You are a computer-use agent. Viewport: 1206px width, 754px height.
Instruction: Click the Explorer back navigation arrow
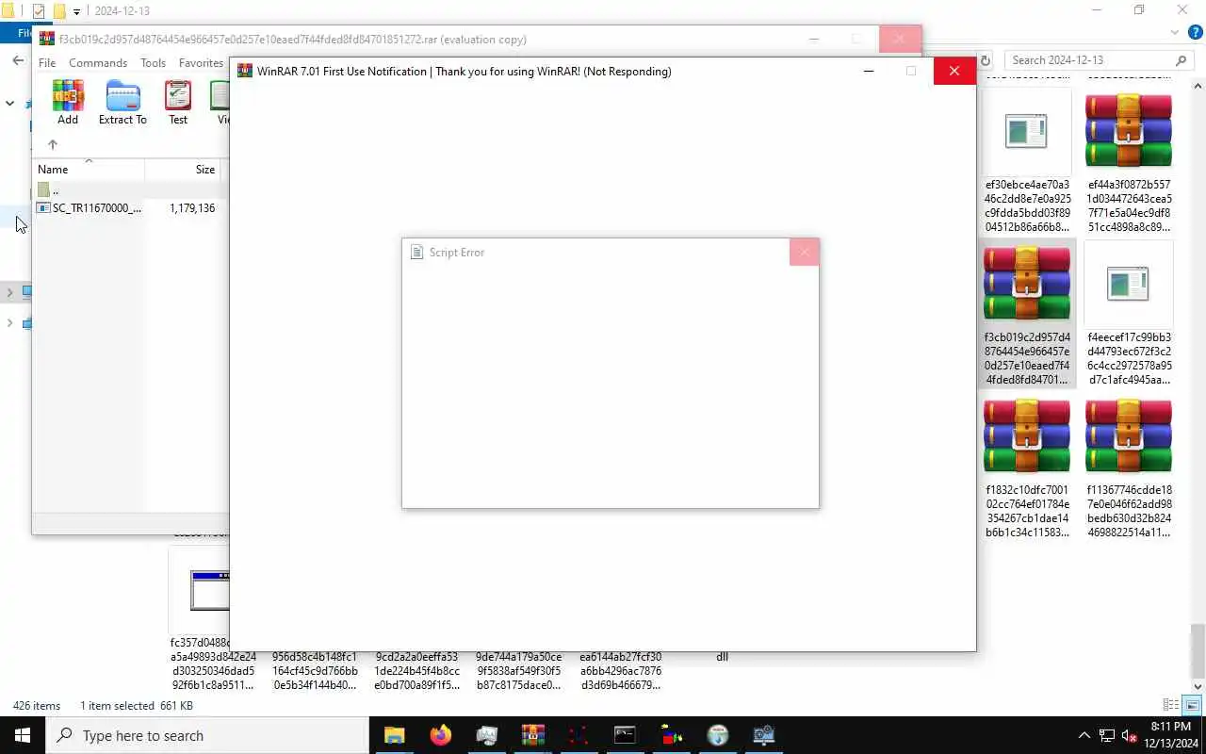tap(18, 60)
